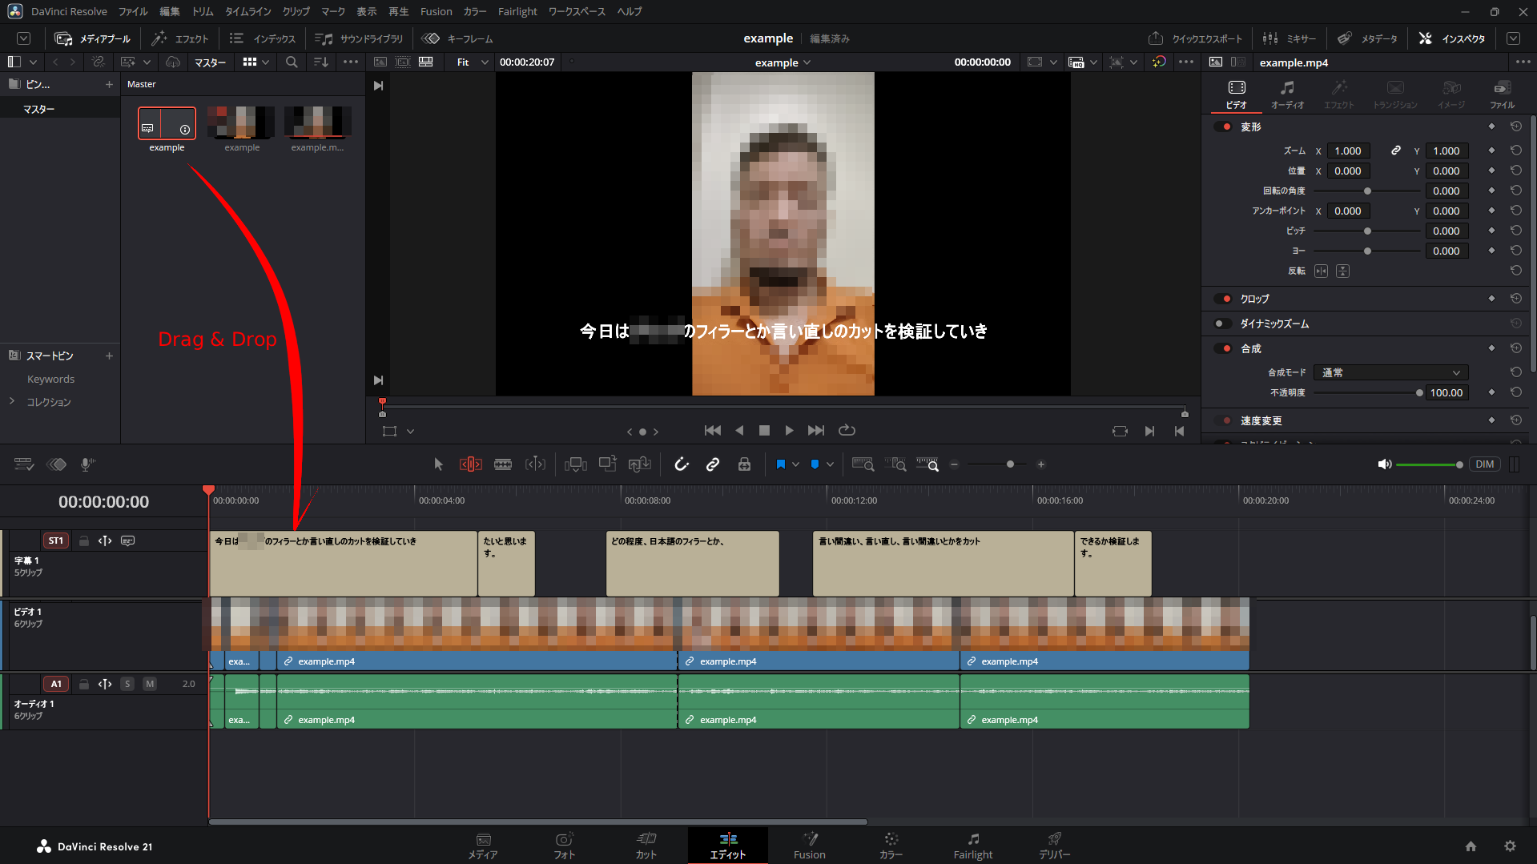The width and height of the screenshot is (1537, 864).
Task: Open flag color dropdown arrow
Action: (x=795, y=464)
